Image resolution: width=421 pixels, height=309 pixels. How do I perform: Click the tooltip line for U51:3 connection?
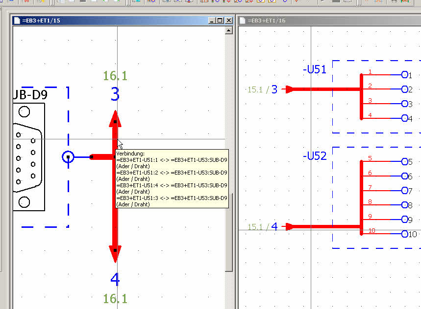(x=172, y=198)
